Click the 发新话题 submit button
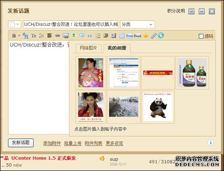Image resolution: width=224 pixels, height=171 pixels. coord(21,143)
